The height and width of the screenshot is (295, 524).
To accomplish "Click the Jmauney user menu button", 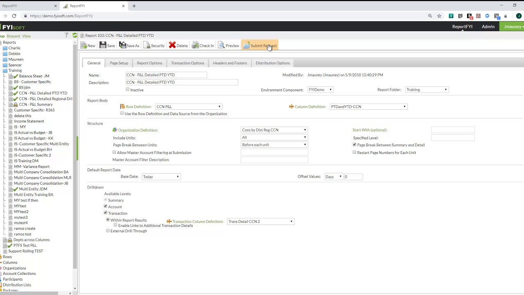I will [512, 27].
